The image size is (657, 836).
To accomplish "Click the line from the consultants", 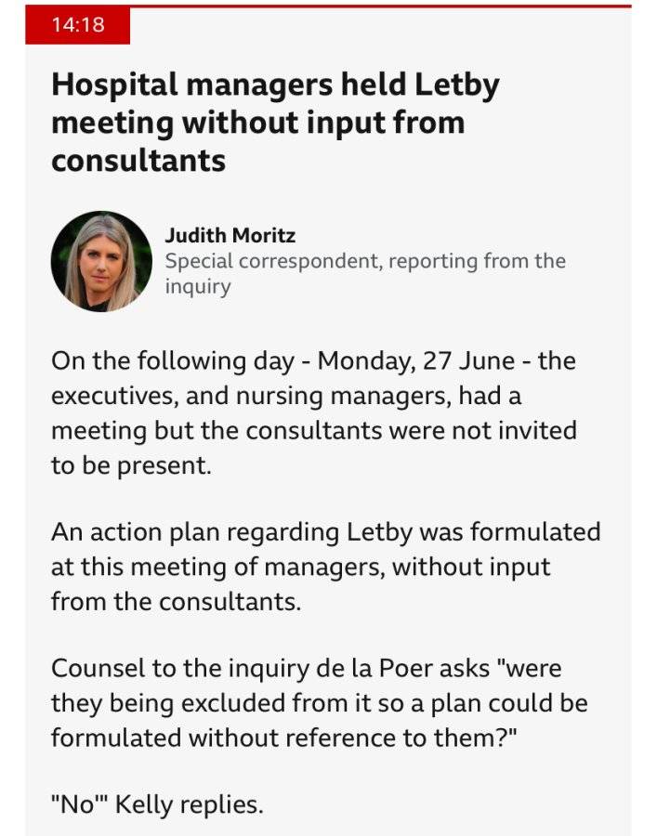I will tap(177, 602).
